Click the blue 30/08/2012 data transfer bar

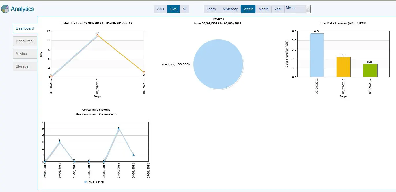coord(317,55)
